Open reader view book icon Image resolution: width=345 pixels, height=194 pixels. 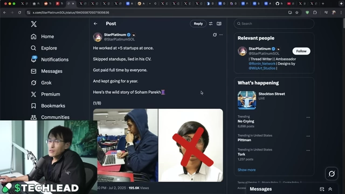(219, 24)
